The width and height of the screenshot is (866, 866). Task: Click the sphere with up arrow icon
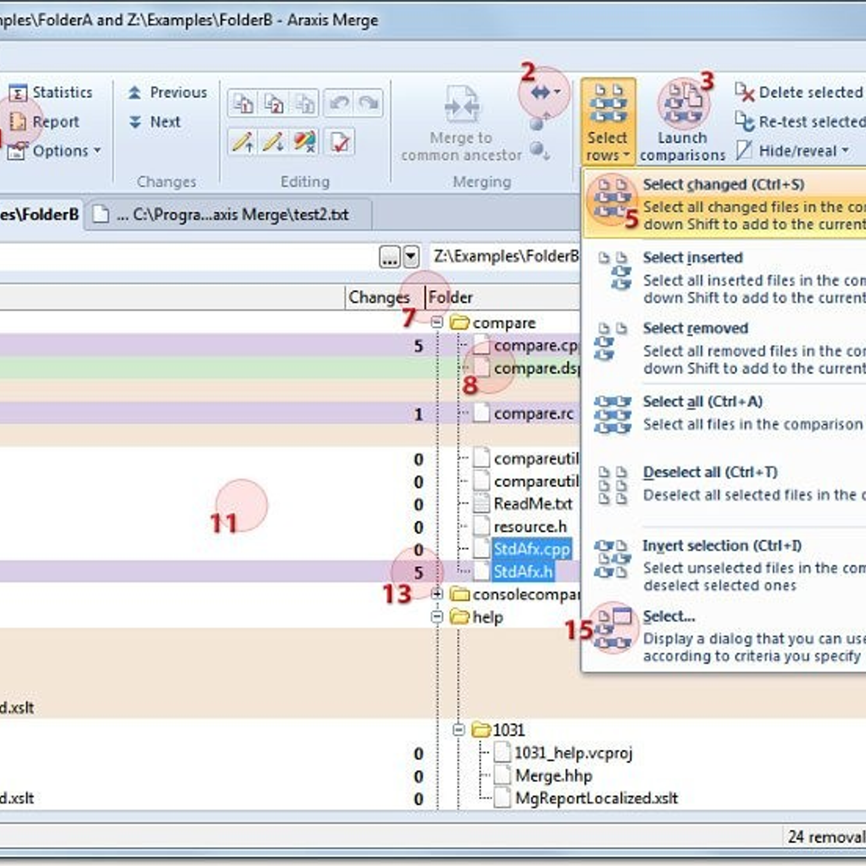click(539, 122)
